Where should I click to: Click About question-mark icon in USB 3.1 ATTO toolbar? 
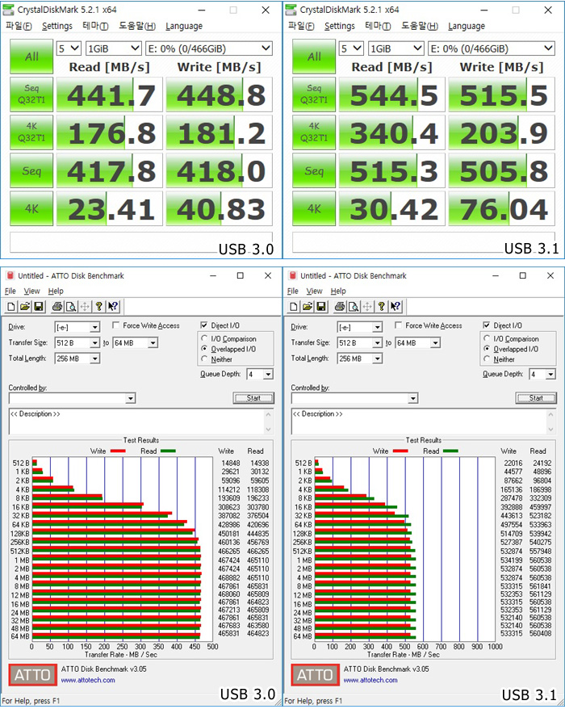tap(382, 307)
